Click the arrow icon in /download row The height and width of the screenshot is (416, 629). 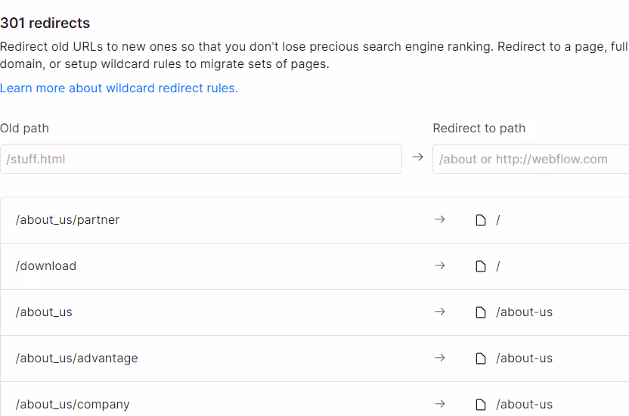click(440, 265)
